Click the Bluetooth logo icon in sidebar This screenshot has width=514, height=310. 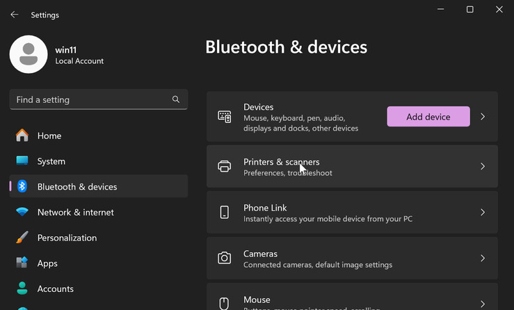point(22,186)
